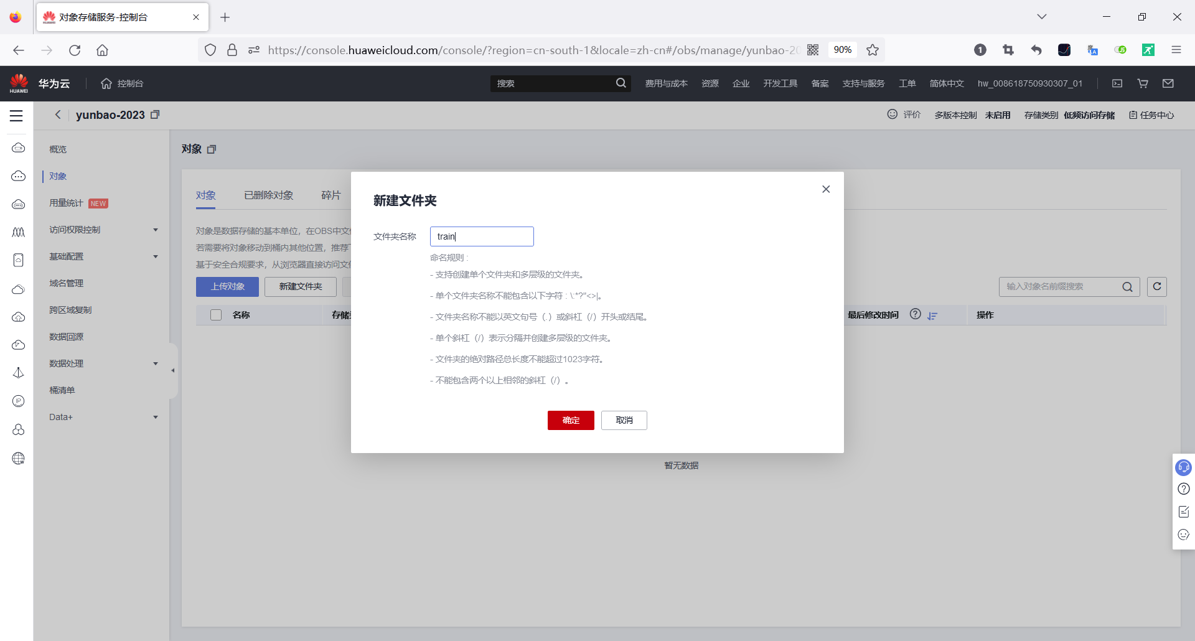Cancel the dialog with 取消 button
The image size is (1195, 641).
(624, 420)
